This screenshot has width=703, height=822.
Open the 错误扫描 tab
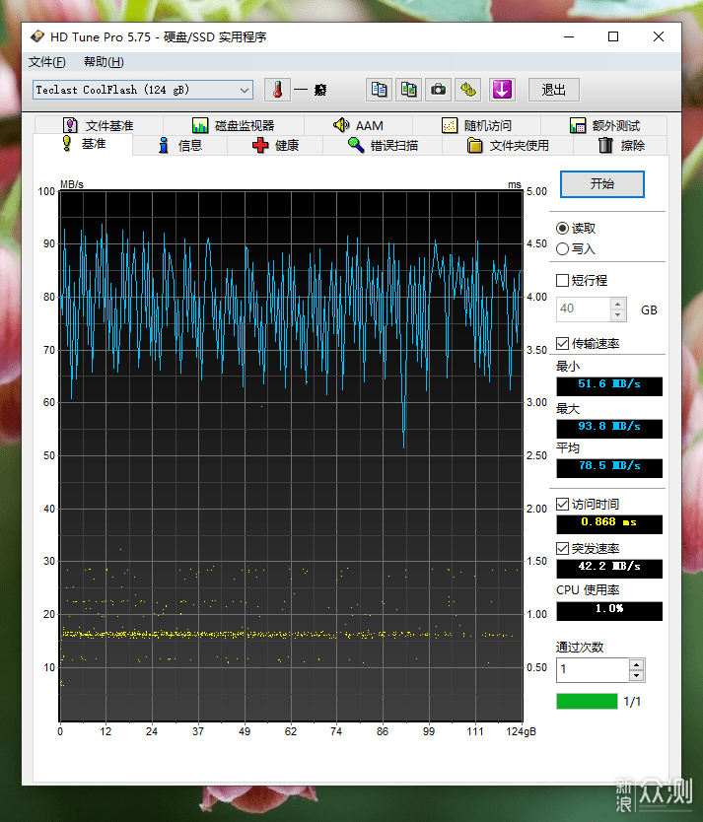[383, 145]
